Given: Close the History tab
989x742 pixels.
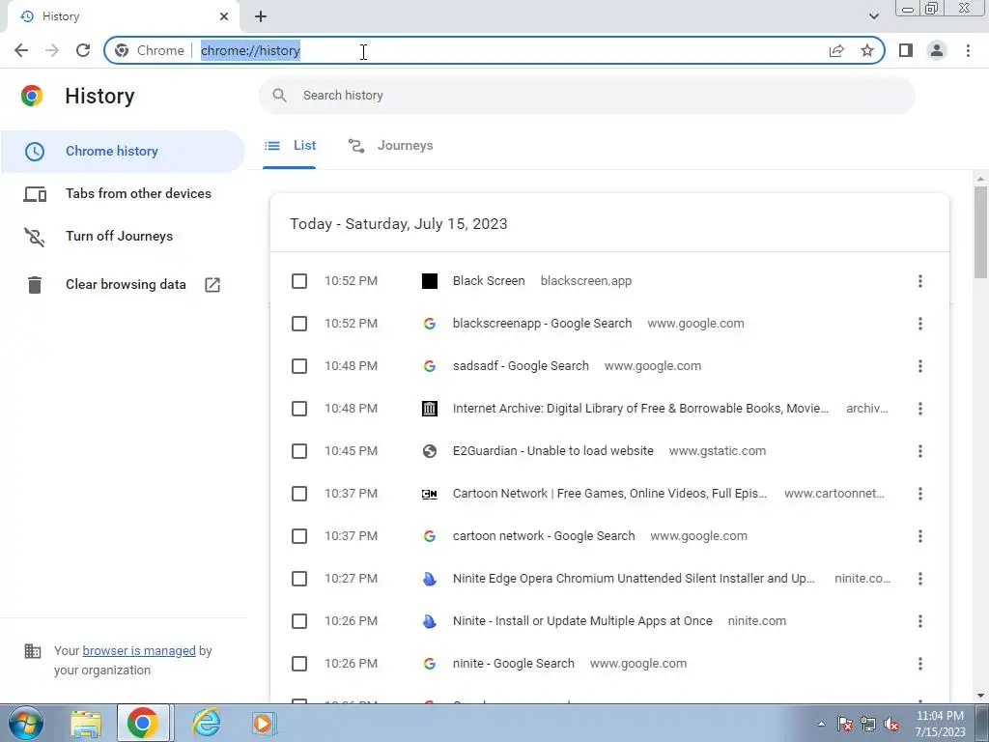Looking at the screenshot, I should point(224,16).
